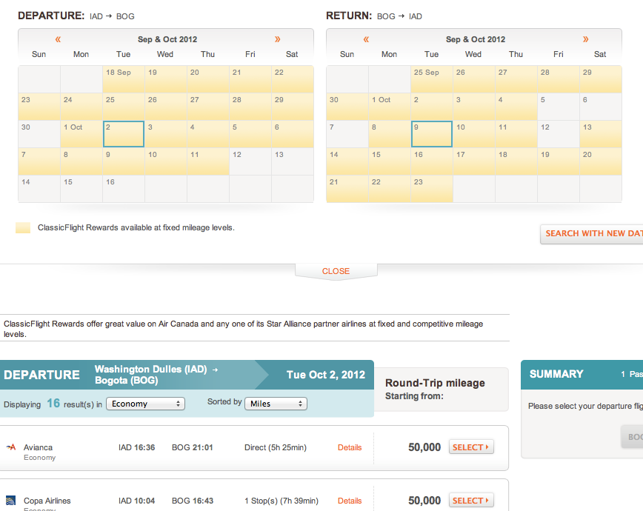643x511 pixels.
Task: Select the Avianca 50,000 miles flight
Action: tap(471, 447)
